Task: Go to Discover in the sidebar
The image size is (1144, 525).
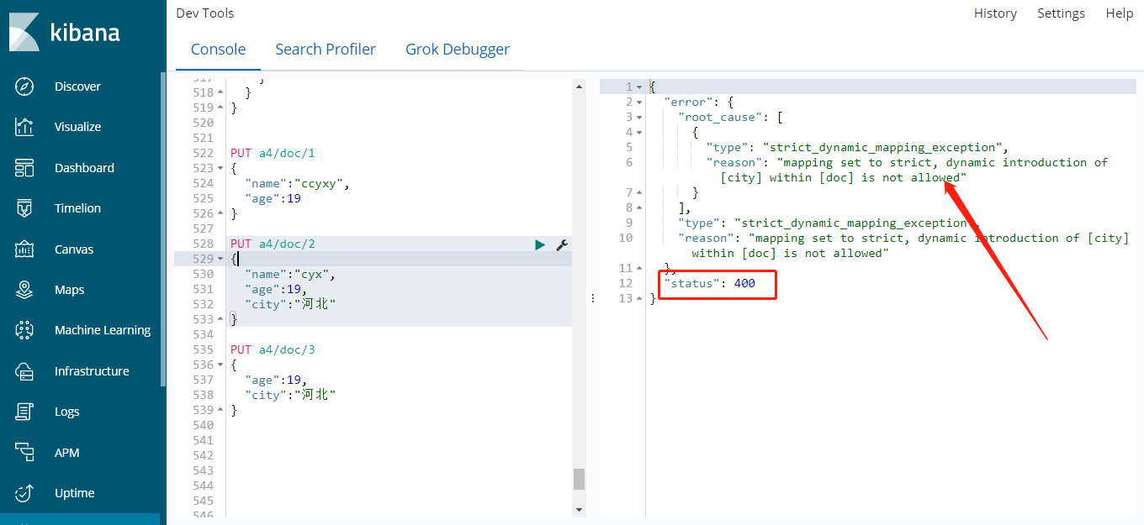Action: (77, 87)
